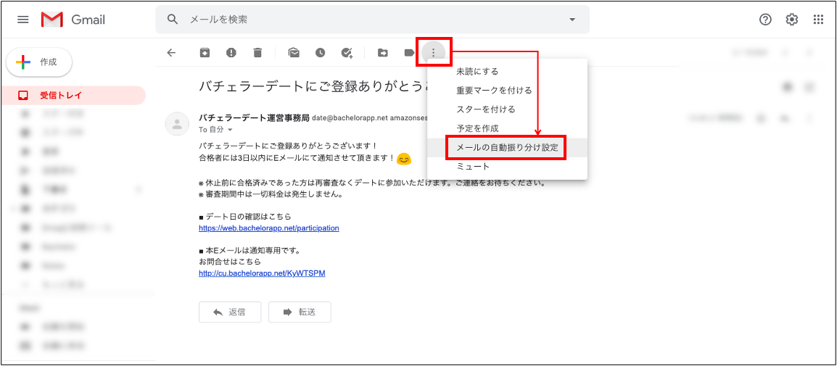Choose 'ミュート' from the menu
This screenshot has height=366, width=837.
coord(473,167)
